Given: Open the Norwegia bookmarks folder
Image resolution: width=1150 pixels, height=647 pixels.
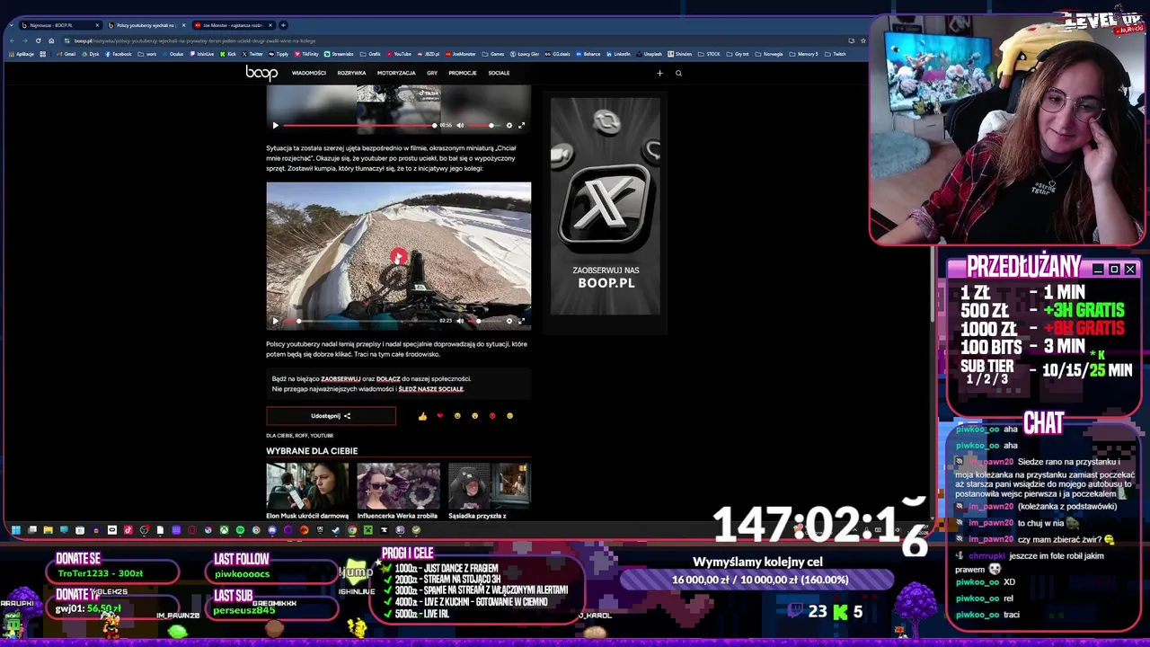Looking at the screenshot, I should [769, 54].
